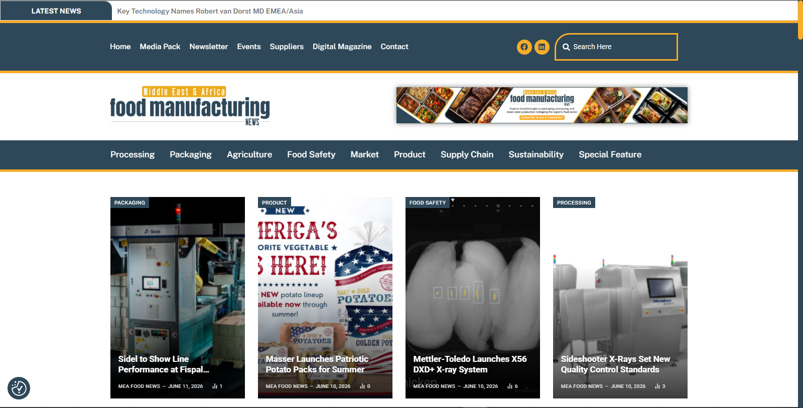Open Digital Magazine menu item

(342, 47)
